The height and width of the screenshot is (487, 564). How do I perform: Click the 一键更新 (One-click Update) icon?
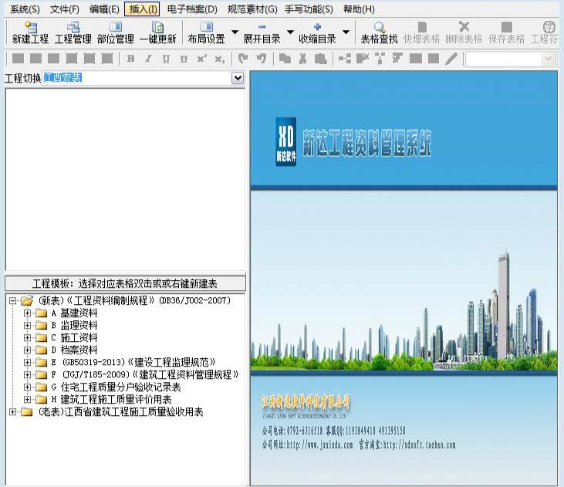157,32
